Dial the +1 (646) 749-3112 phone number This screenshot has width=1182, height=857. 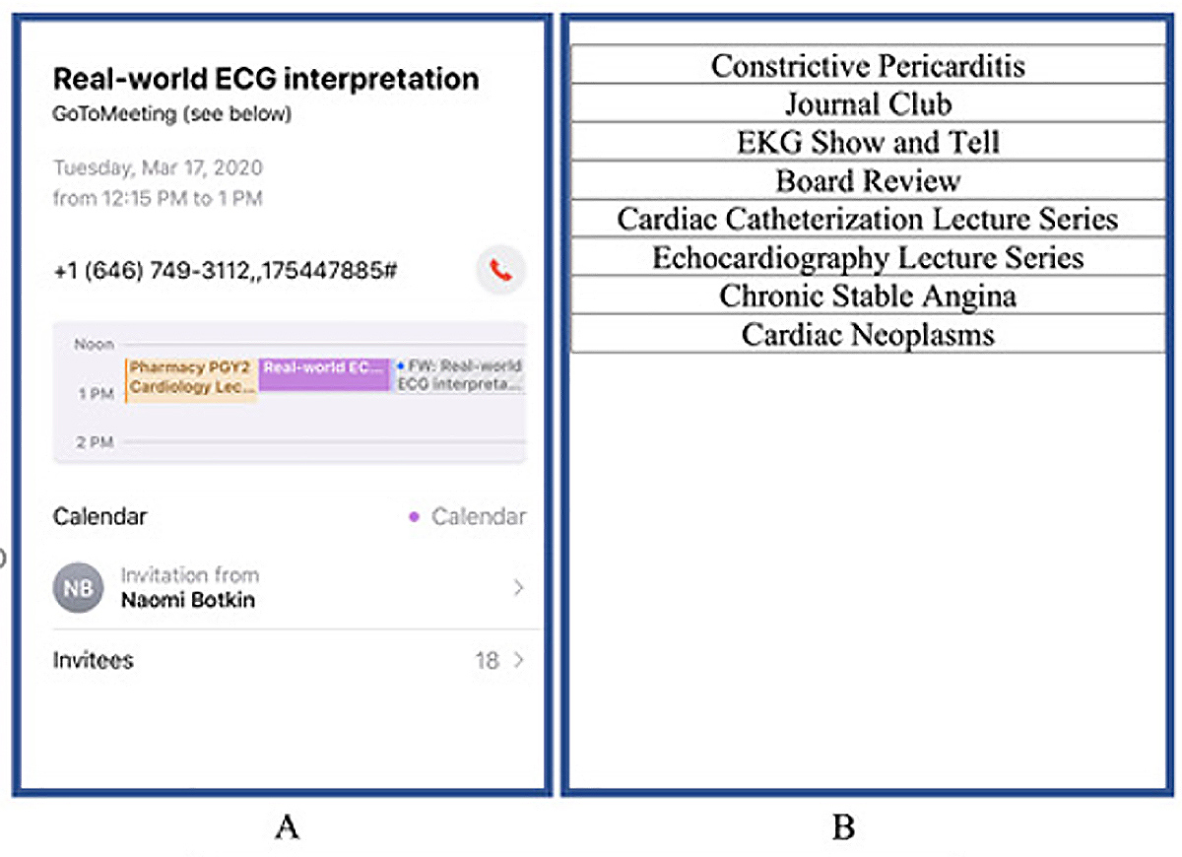click(225, 270)
